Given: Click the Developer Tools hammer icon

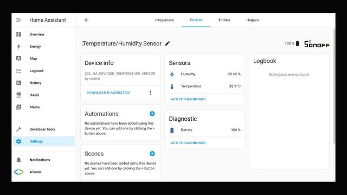Looking at the screenshot, I should [x=18, y=129].
